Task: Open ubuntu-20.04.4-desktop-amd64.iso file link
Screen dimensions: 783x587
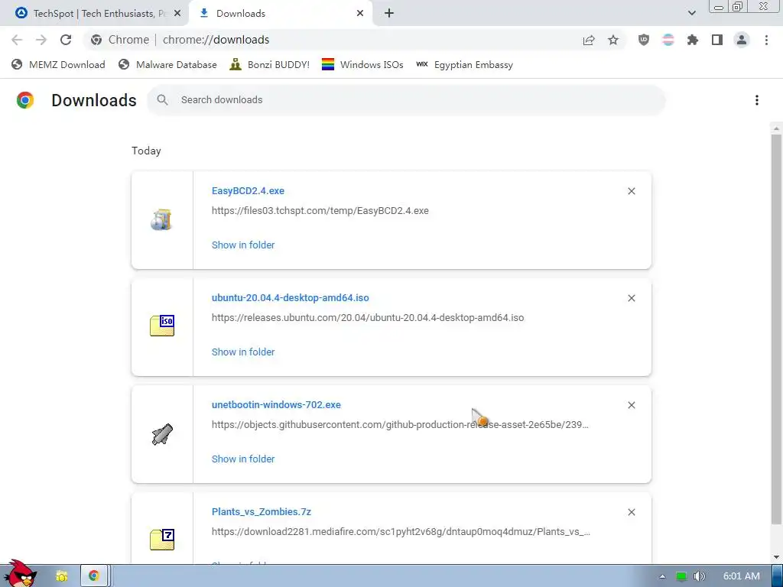Action: pos(290,297)
